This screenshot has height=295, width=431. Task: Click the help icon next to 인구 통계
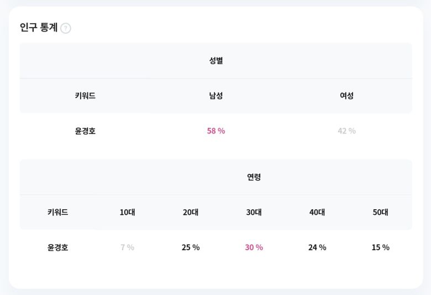tap(66, 28)
